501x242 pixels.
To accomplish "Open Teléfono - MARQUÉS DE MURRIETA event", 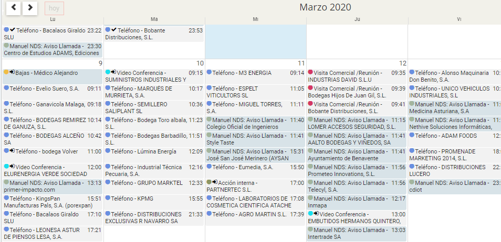I will pyautogui.click(x=154, y=92).
